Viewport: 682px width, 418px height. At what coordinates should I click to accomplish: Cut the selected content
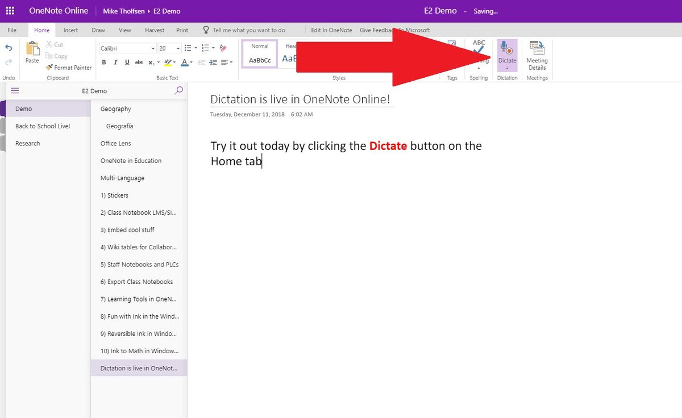pos(55,44)
